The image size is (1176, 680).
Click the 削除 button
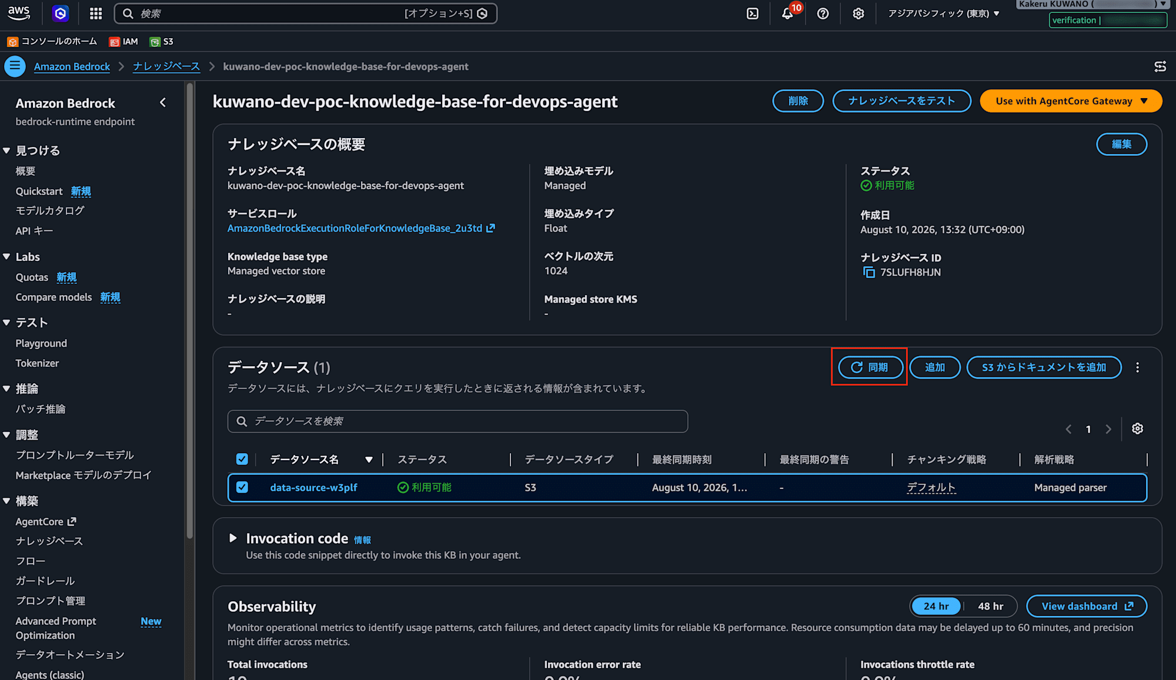(798, 101)
